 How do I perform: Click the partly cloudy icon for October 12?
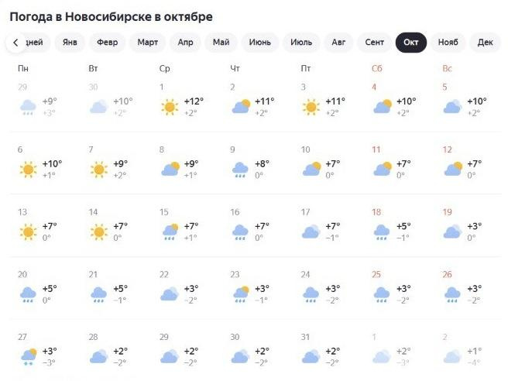point(453,169)
